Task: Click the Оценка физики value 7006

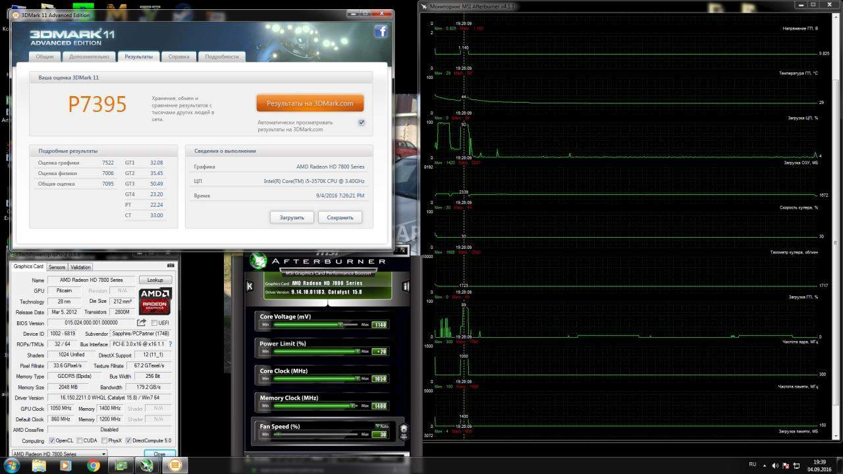Action: [108, 173]
